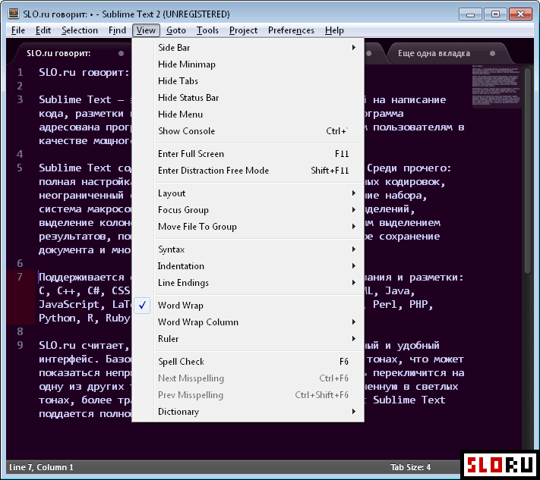Click the vertical scrollbar thumb
Image resolution: width=540 pixels, height=480 pixels.
[x=528, y=171]
